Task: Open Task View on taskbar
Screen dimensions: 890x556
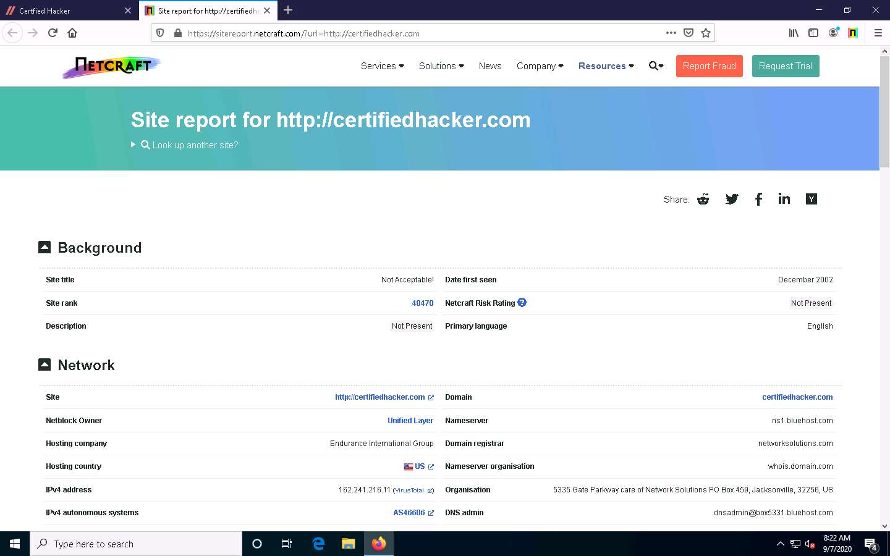Action: (287, 544)
